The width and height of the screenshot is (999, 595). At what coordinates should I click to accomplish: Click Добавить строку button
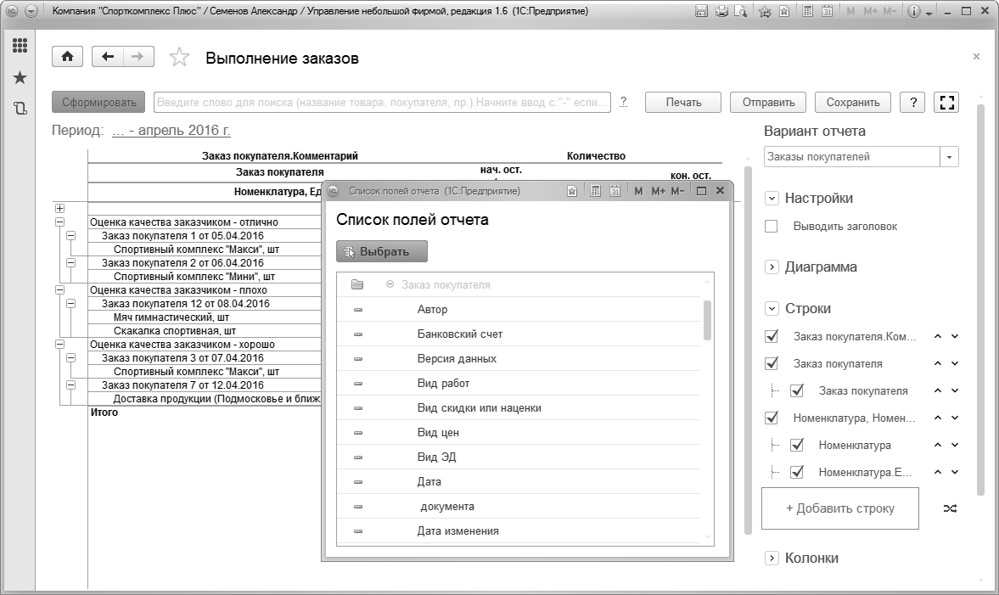pyautogui.click(x=839, y=508)
